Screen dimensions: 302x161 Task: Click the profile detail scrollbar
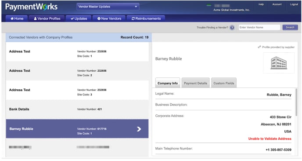coord(296,102)
